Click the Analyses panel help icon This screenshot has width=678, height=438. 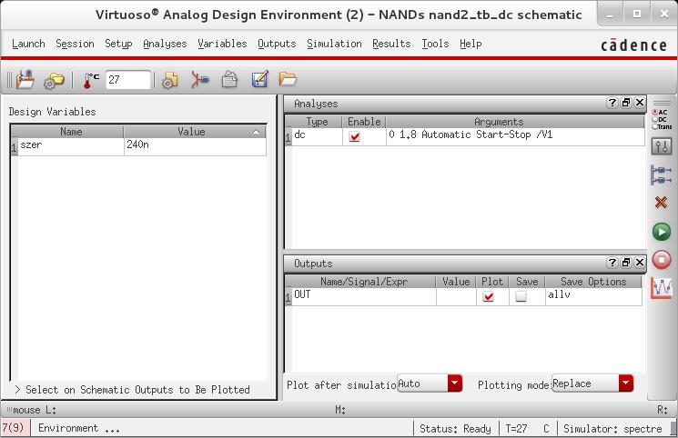pos(612,103)
